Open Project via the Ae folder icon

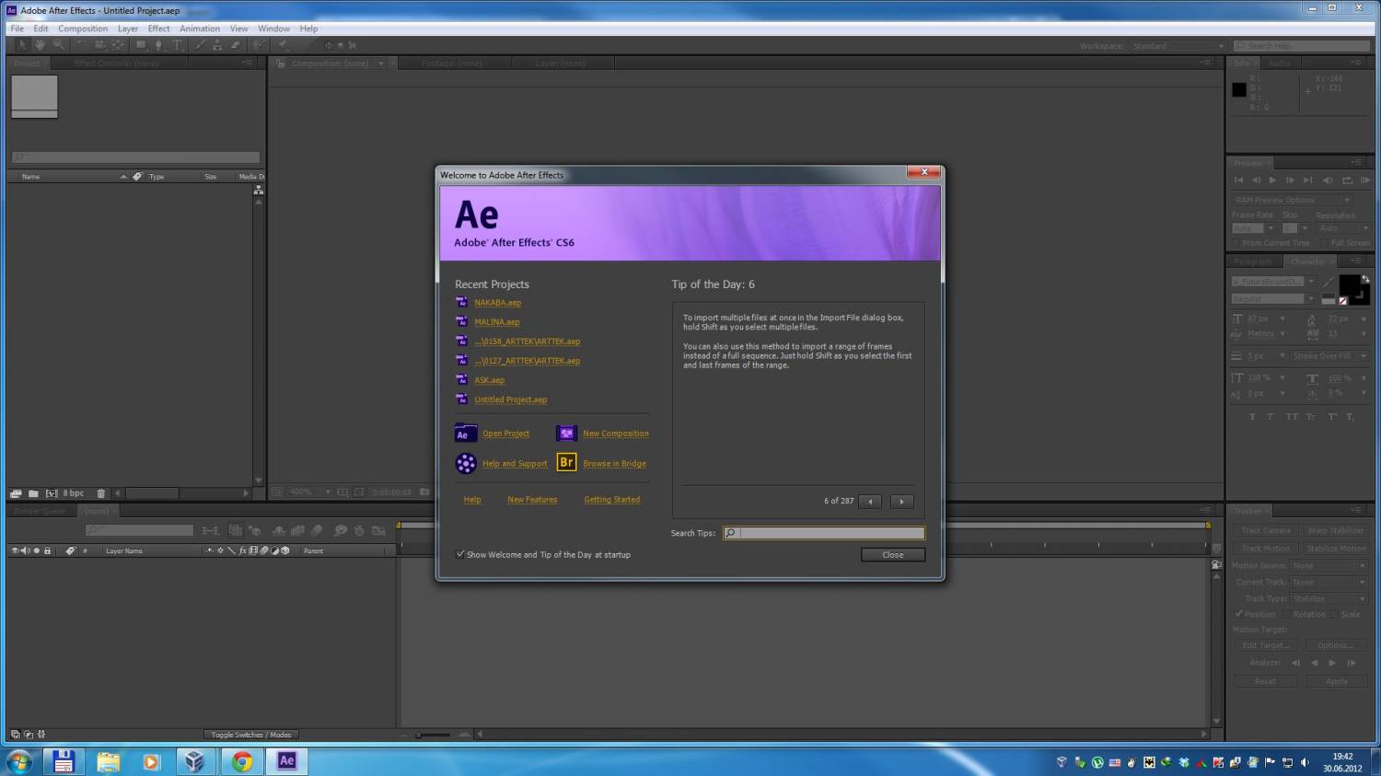point(466,434)
